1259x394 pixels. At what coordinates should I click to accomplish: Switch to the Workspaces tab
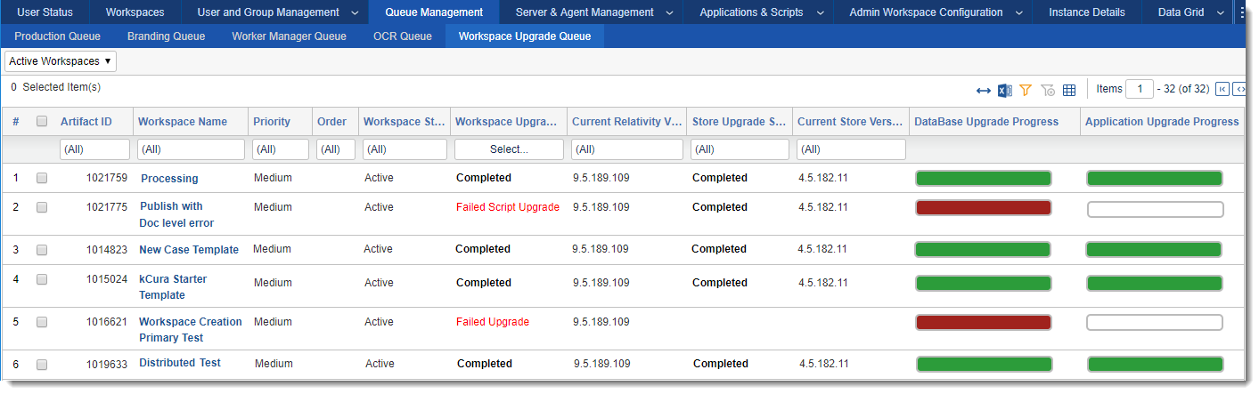click(135, 12)
